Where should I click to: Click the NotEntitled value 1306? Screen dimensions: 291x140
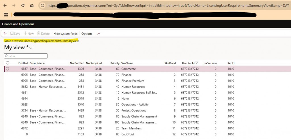(81, 69)
